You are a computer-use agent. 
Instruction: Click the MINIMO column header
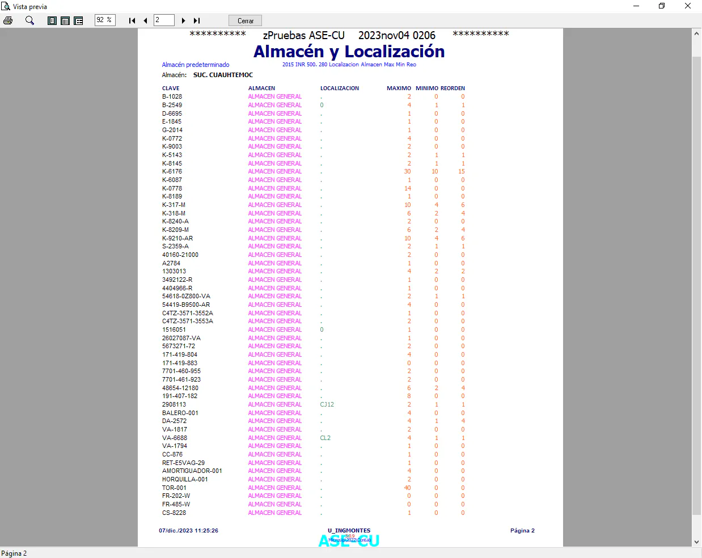click(427, 88)
